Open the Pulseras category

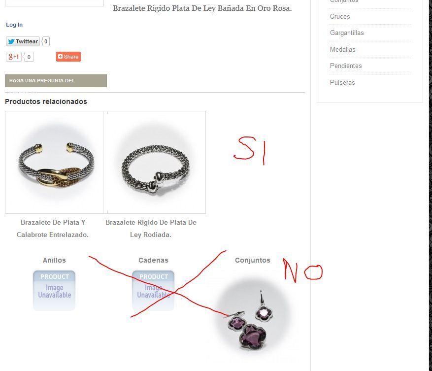342,82
